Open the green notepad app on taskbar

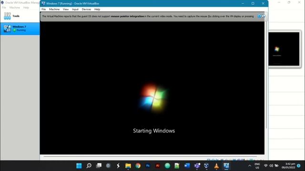point(177,166)
